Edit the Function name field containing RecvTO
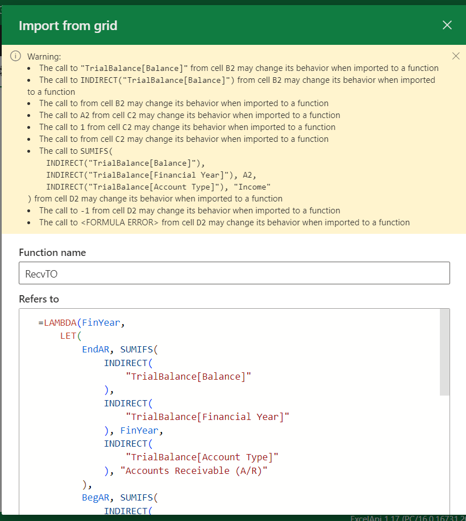The height and width of the screenshot is (521, 466). (x=234, y=273)
